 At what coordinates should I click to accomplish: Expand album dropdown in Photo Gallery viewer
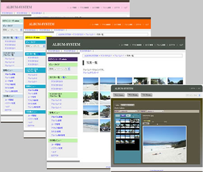tap(155, 111)
